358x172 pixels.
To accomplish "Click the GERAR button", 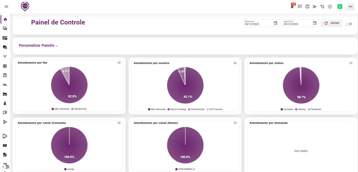I will tap(331, 23).
